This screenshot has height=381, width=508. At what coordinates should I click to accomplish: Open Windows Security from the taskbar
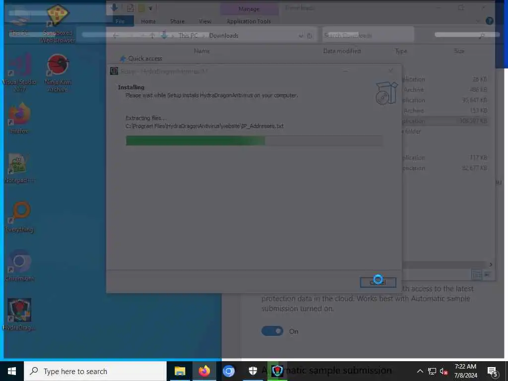pos(253,371)
